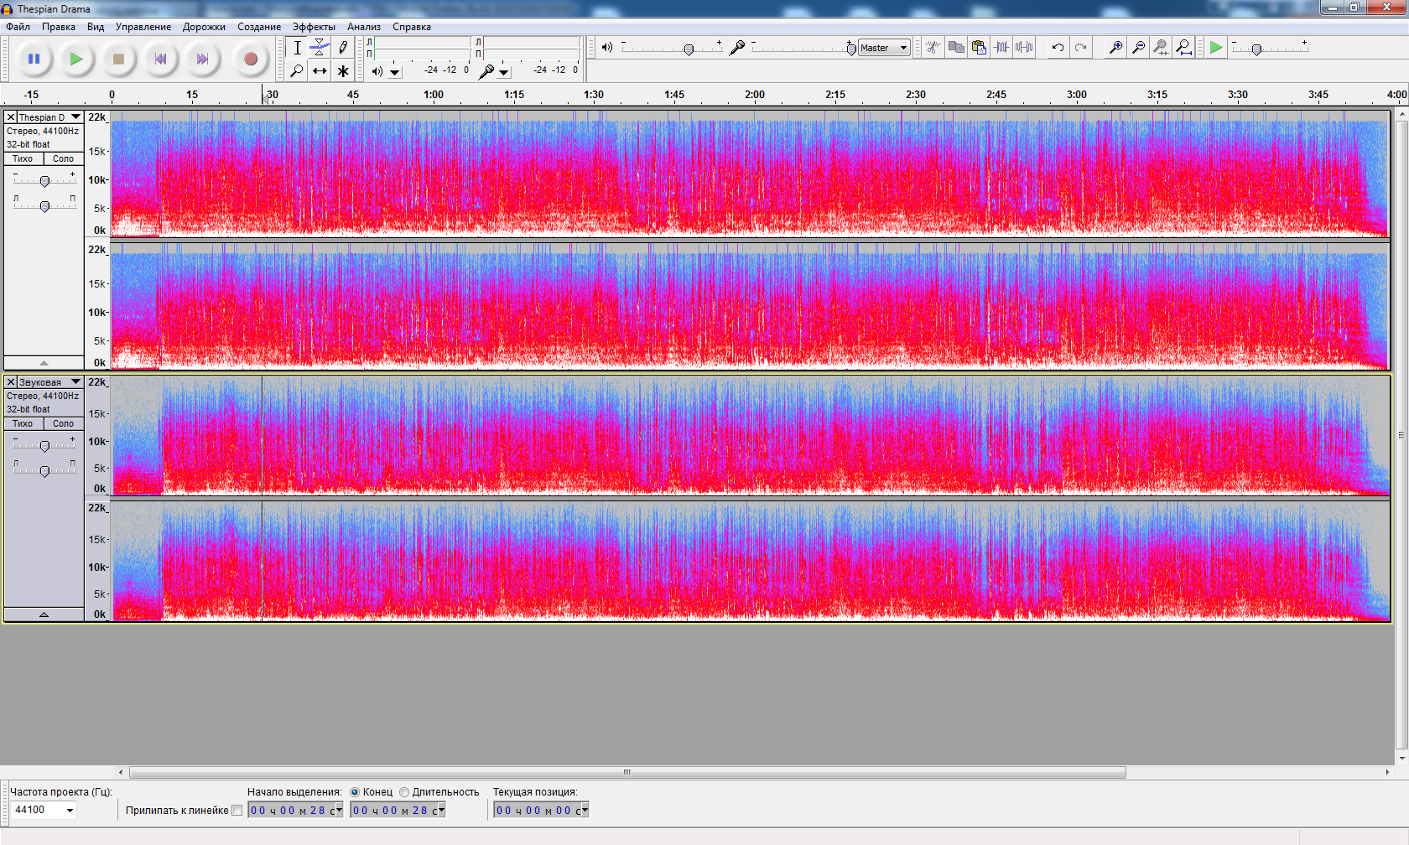Image resolution: width=1409 pixels, height=845 pixels.
Task: Close the Звуковая track
Action: pyautogui.click(x=11, y=382)
